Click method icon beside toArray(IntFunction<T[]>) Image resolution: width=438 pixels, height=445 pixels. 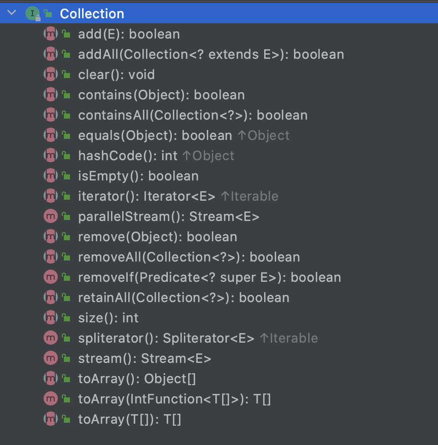pyautogui.click(x=51, y=399)
